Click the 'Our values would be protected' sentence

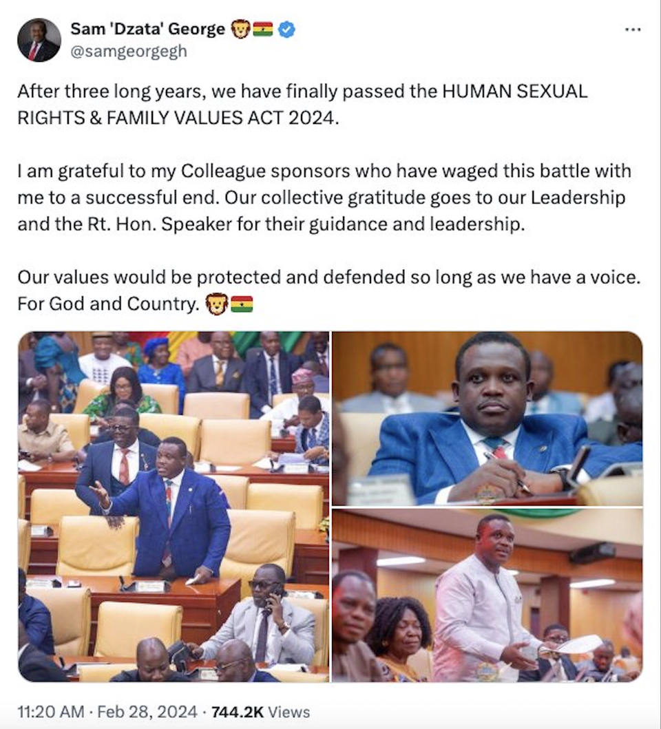pos(329,277)
